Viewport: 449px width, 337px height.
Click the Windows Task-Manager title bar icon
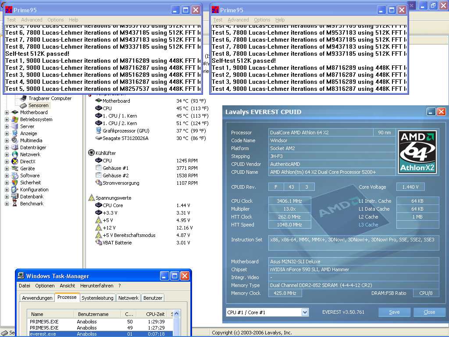pyautogui.click(x=21, y=276)
